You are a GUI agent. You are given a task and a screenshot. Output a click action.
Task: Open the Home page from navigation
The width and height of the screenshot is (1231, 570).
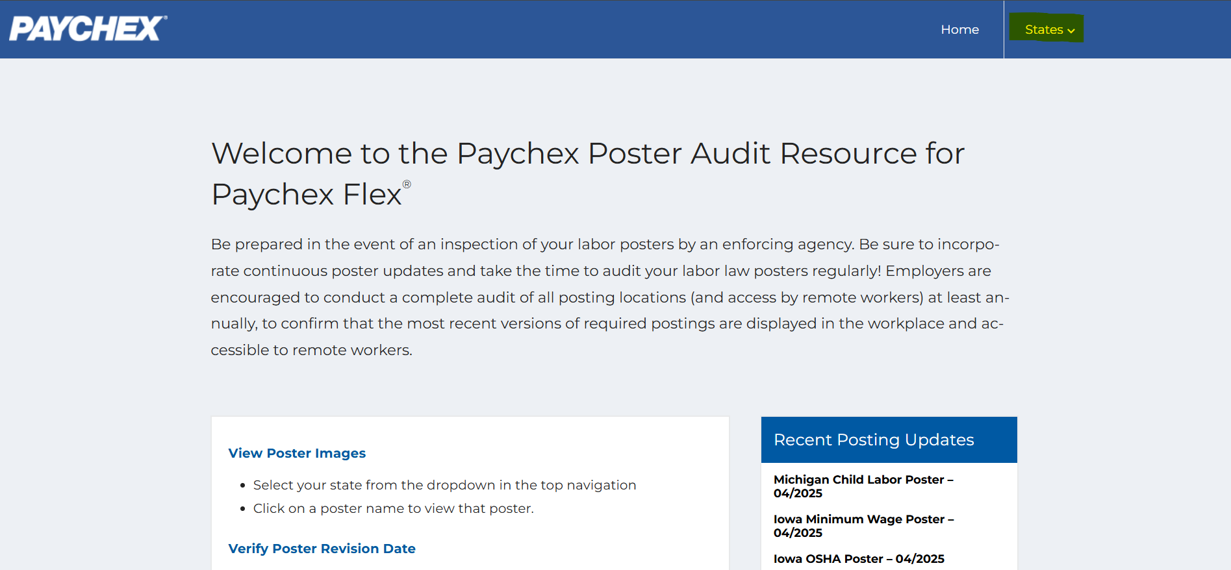point(959,29)
